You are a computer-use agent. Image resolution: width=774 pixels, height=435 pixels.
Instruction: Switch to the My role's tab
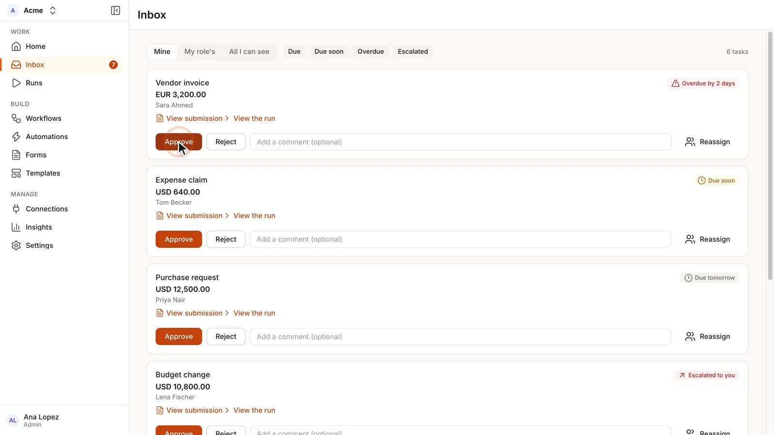(x=200, y=52)
